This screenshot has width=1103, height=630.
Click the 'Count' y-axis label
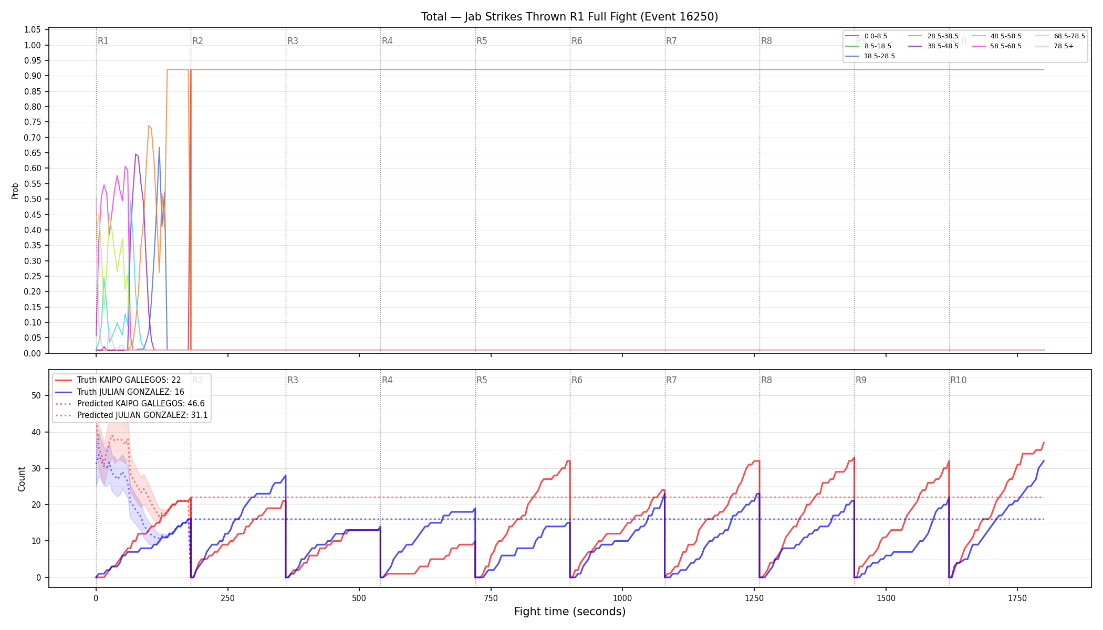pos(22,479)
